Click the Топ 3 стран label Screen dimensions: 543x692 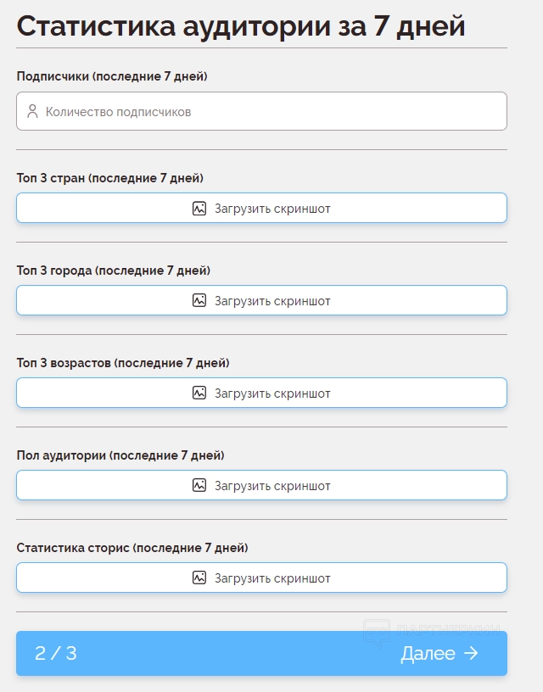[x=110, y=178]
